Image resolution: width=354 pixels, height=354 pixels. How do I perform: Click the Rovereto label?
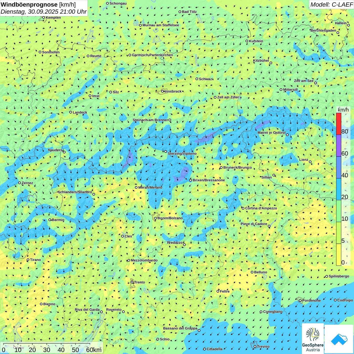point(114,309)
